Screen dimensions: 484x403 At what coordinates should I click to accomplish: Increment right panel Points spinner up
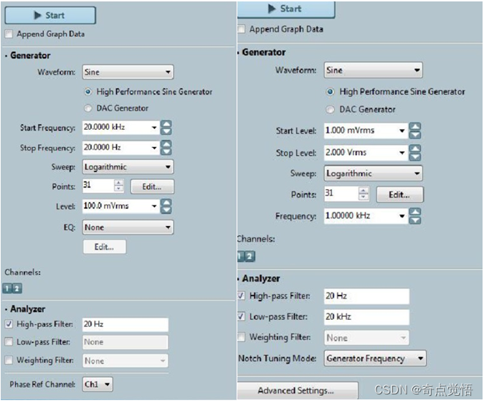click(x=364, y=191)
